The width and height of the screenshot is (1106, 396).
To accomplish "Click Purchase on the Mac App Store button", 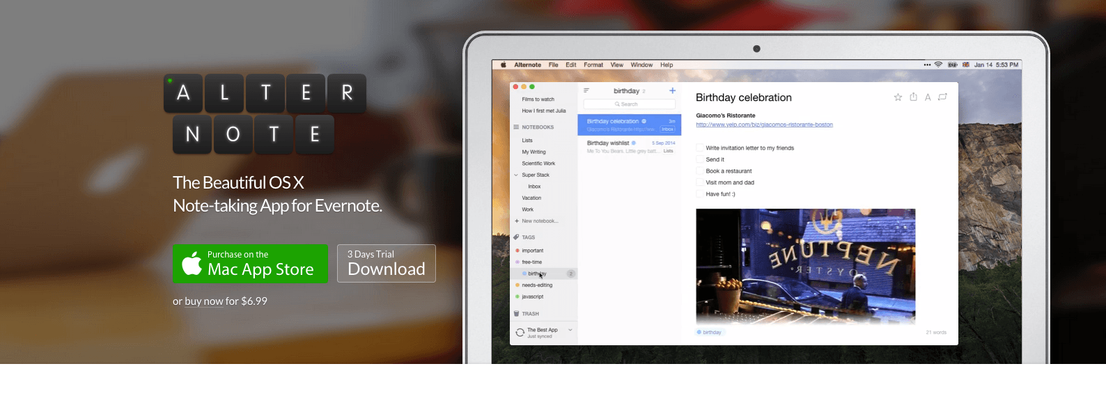I will point(250,264).
